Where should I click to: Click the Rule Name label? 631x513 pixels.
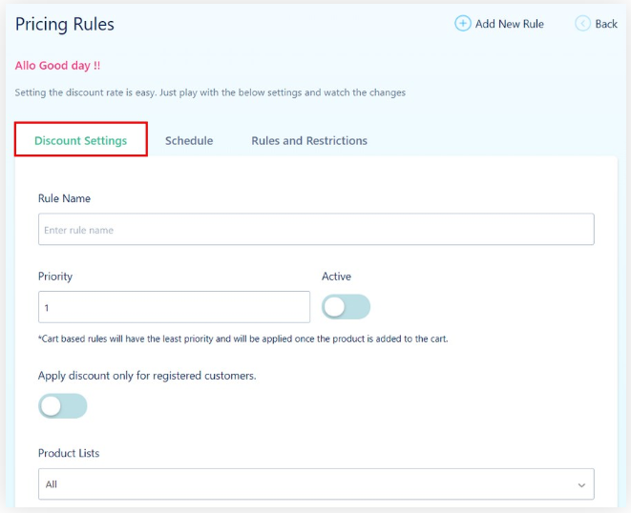[64, 198]
